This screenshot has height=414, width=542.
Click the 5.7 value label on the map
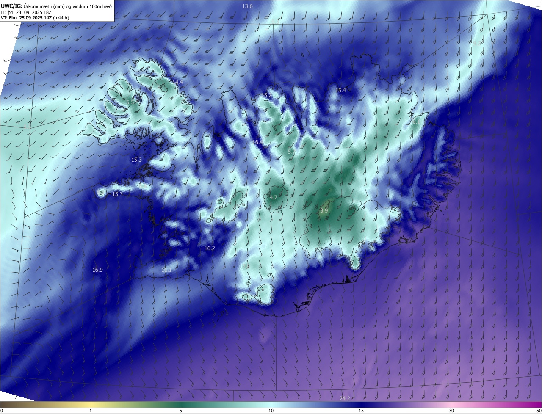pyautogui.click(x=291, y=152)
